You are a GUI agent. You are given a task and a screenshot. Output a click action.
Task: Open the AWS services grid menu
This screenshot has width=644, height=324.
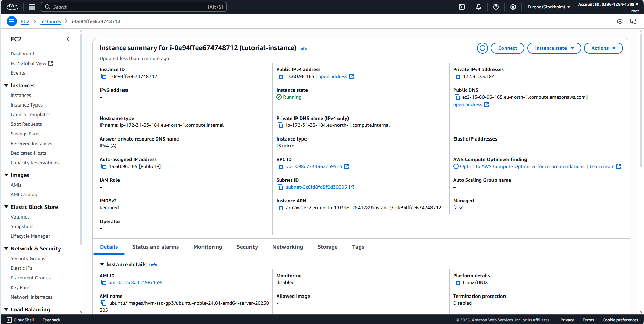(32, 7)
